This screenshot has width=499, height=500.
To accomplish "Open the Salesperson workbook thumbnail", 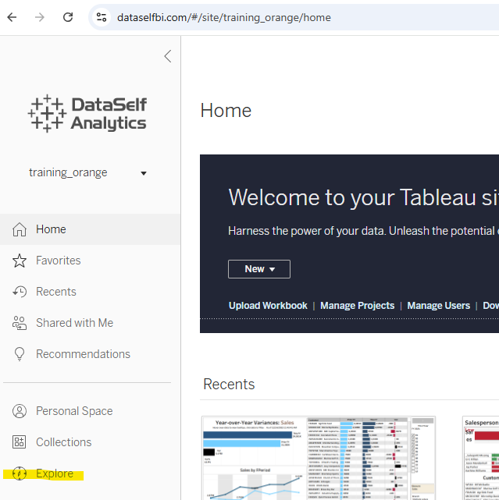I will [x=480, y=458].
